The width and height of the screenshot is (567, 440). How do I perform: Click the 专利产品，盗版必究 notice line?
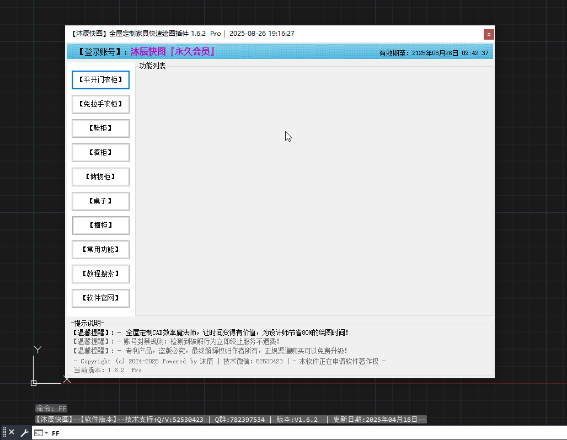[x=210, y=351]
